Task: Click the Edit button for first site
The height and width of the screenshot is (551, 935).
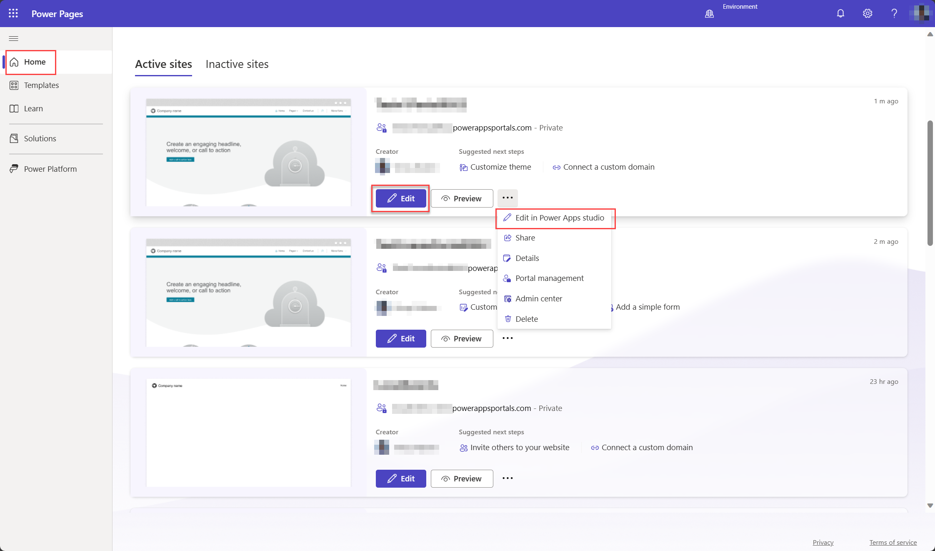Action: point(400,198)
